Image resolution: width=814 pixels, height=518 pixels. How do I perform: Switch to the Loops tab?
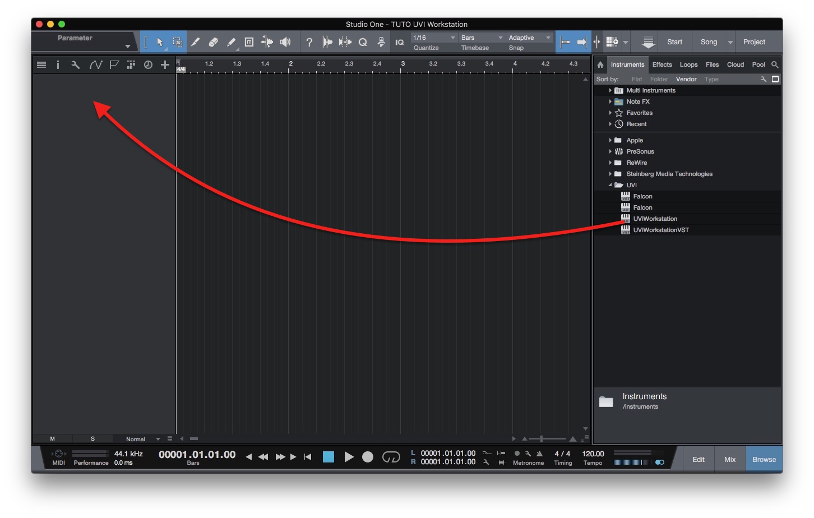click(688, 64)
